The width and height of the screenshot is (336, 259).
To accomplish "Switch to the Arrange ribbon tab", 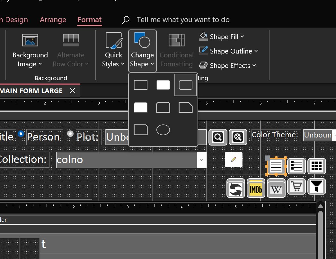I will tap(53, 20).
